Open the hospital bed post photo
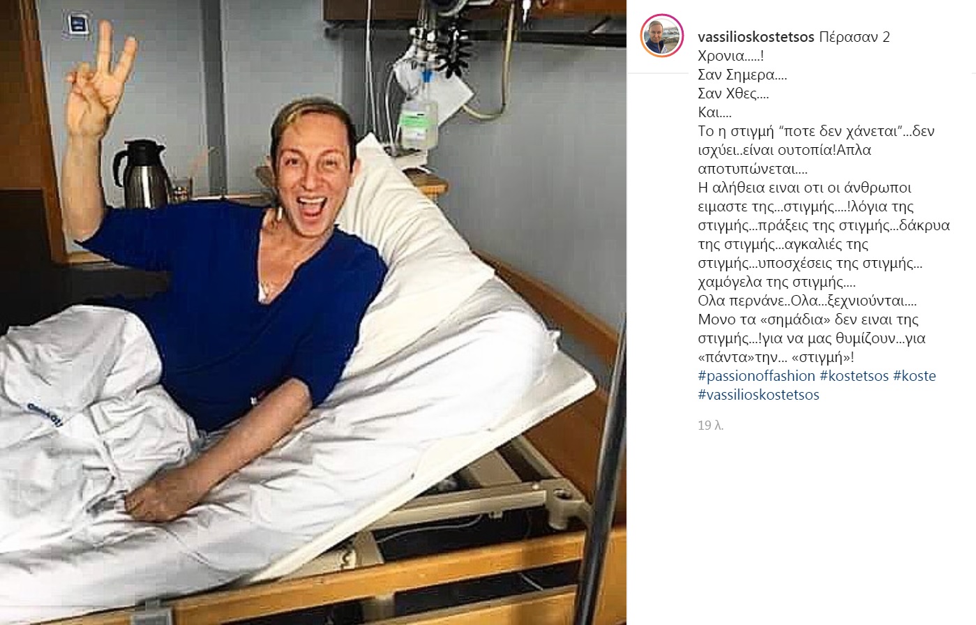 [x=313, y=312]
